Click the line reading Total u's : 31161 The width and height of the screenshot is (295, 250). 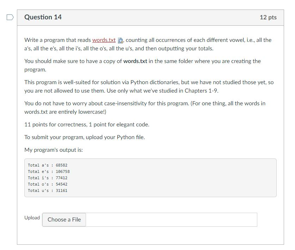[x=47, y=190]
